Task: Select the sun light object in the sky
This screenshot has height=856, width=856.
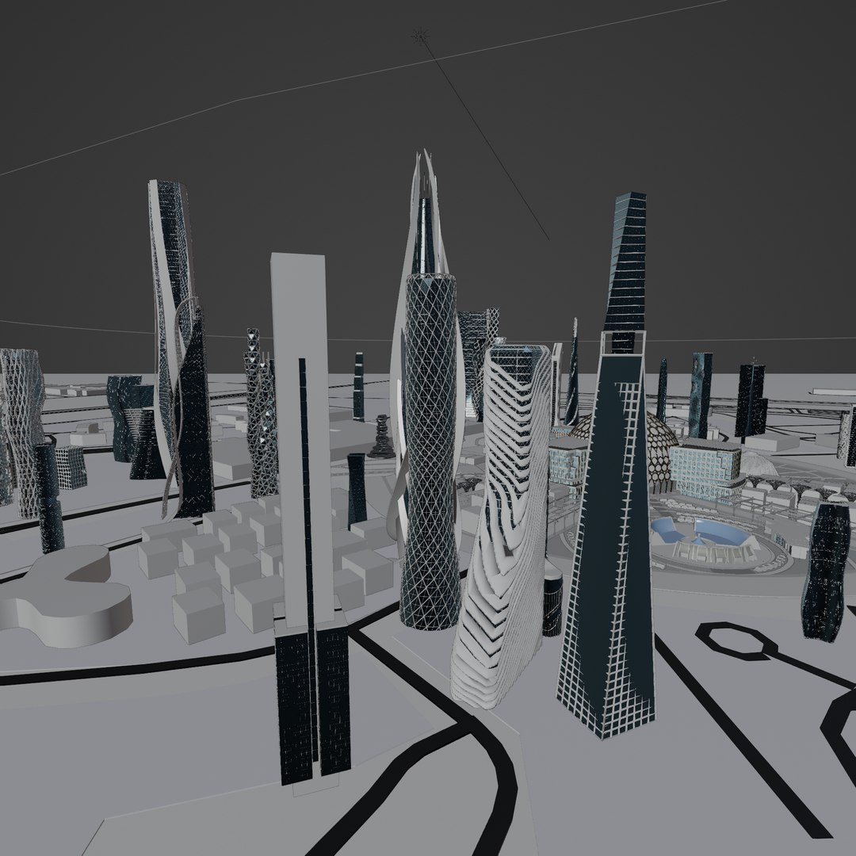Action: pos(419,36)
